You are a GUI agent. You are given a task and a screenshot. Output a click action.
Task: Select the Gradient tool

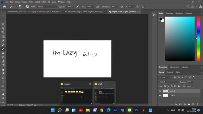(x=3, y=66)
